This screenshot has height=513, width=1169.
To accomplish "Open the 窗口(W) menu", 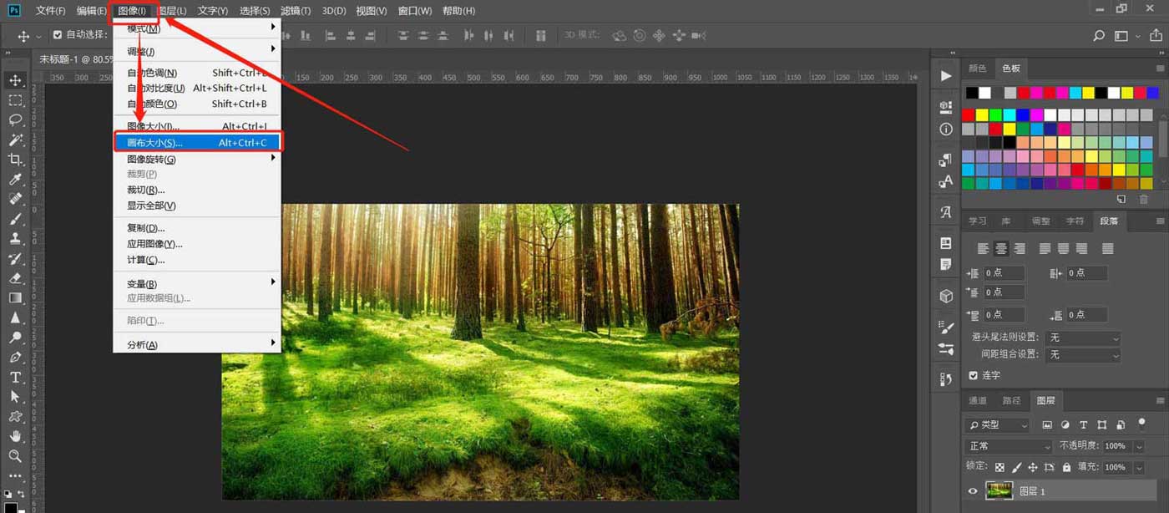I will coord(415,11).
